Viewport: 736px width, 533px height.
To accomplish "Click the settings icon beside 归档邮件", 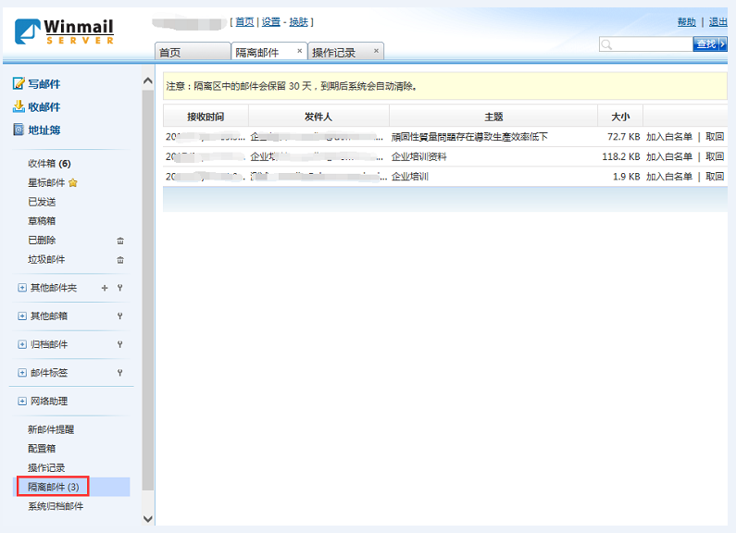I will coord(120,344).
